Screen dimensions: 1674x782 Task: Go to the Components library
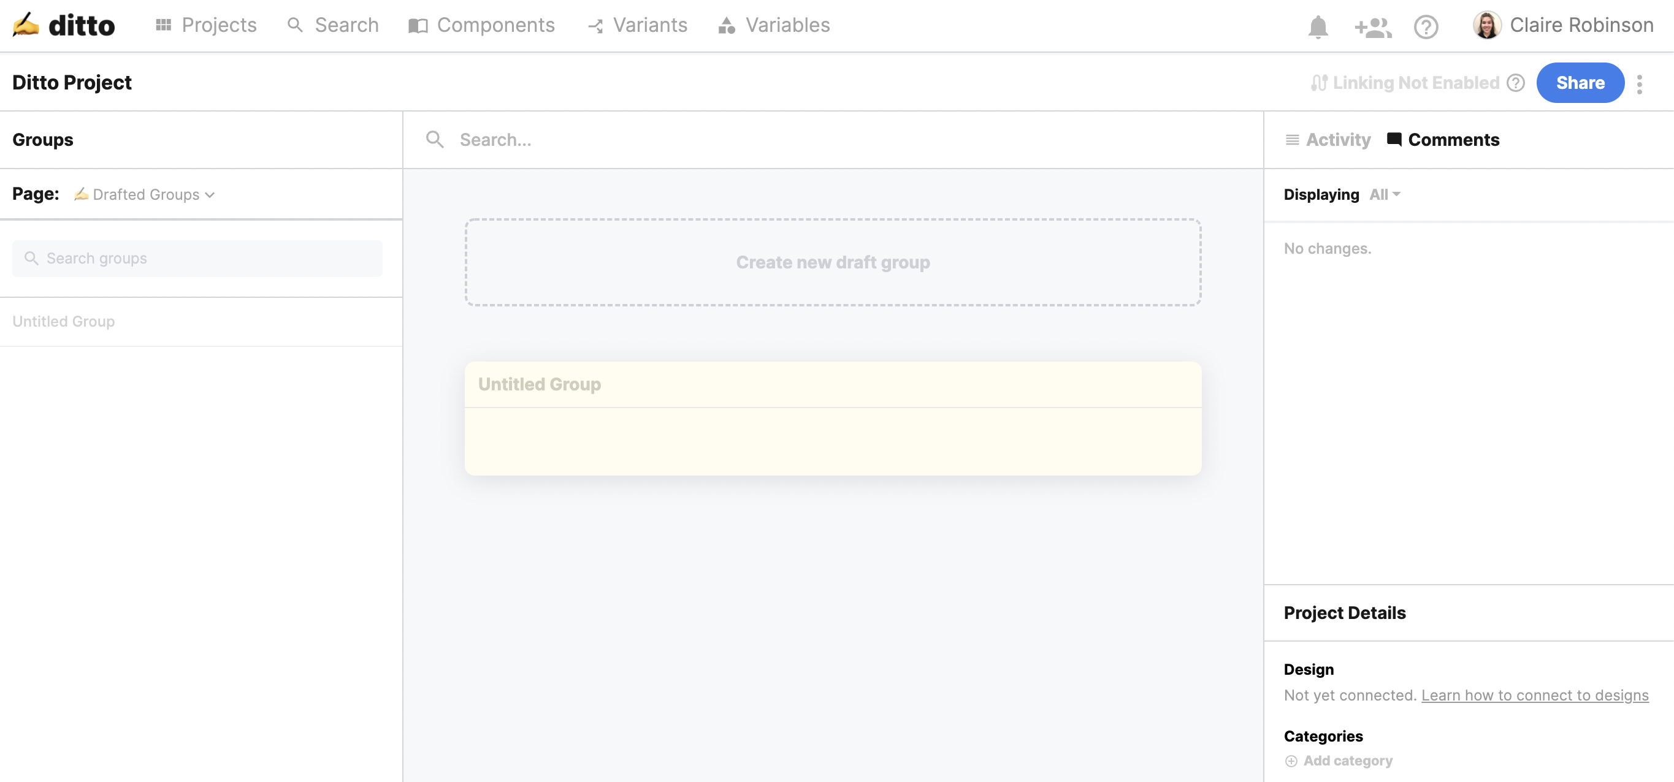pos(481,25)
